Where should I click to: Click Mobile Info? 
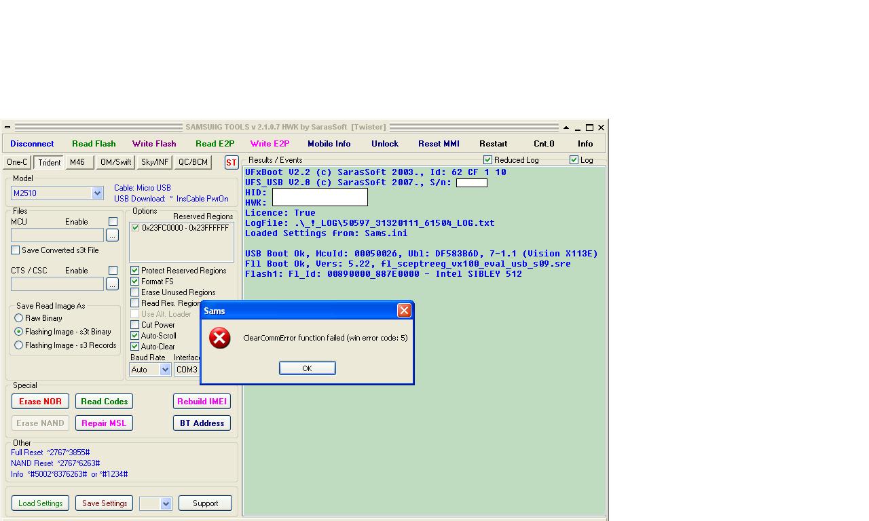329,144
